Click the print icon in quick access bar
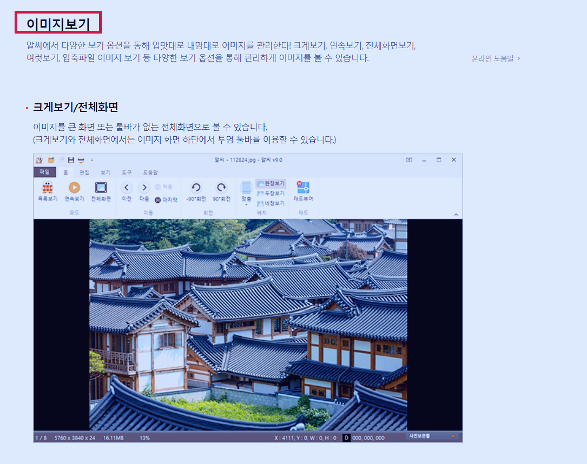The height and width of the screenshot is (464, 587). pos(81,160)
